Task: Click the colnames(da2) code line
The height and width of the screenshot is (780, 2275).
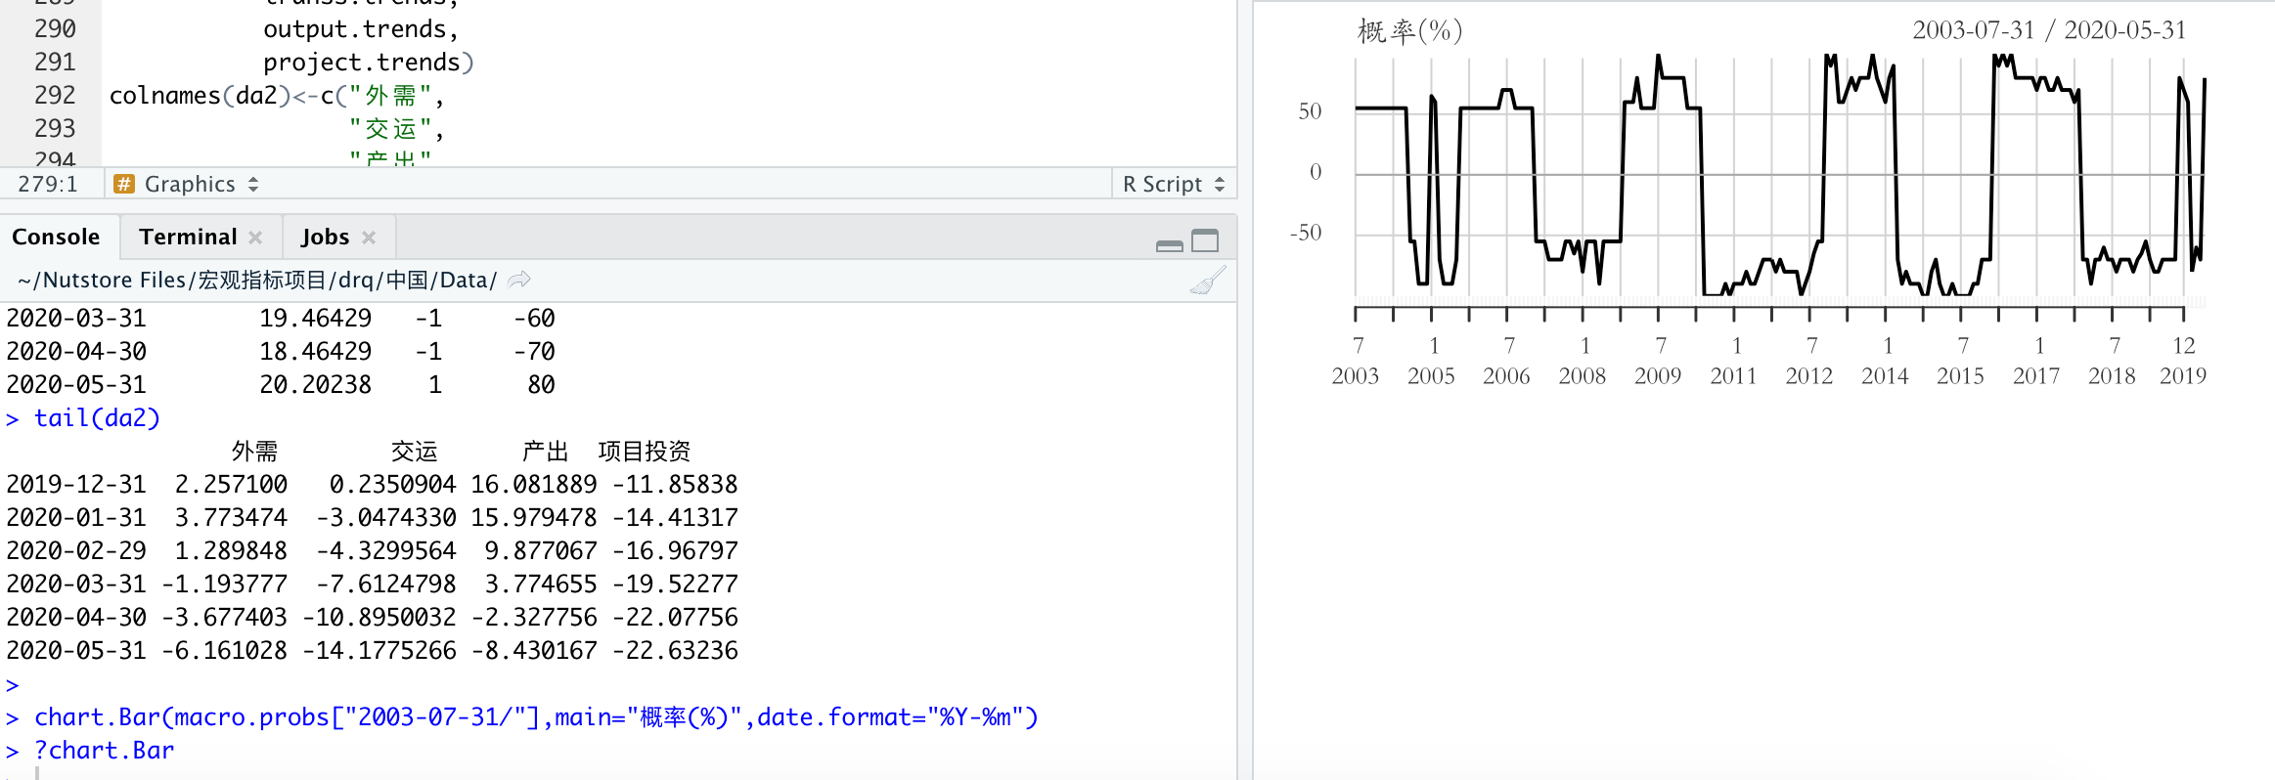Action: coord(277,95)
